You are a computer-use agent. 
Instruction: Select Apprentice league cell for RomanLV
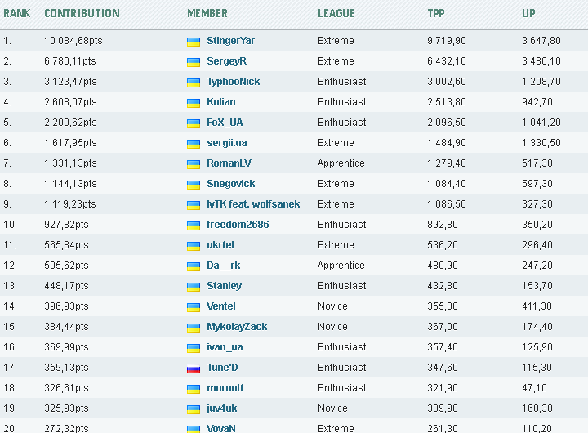341,163
